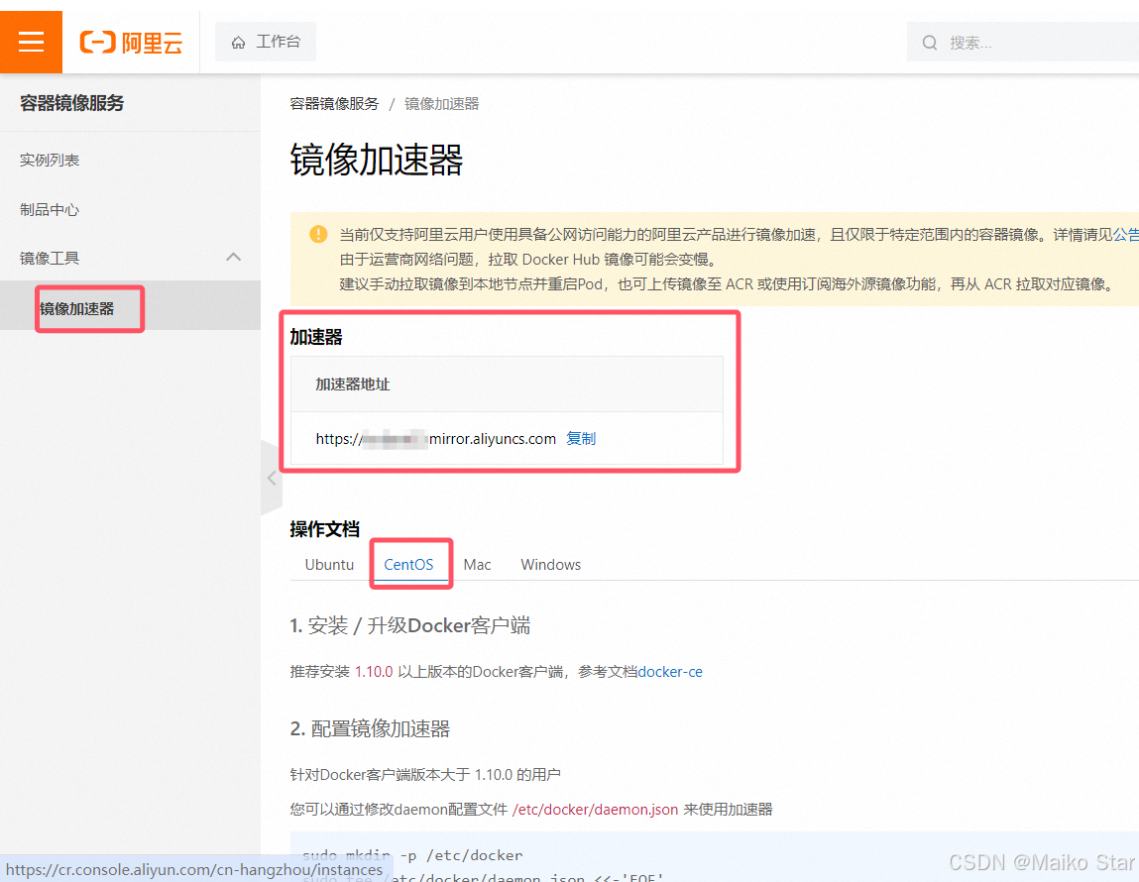Copy the accelerator address with 复制
The width and height of the screenshot is (1139, 882).
581,438
